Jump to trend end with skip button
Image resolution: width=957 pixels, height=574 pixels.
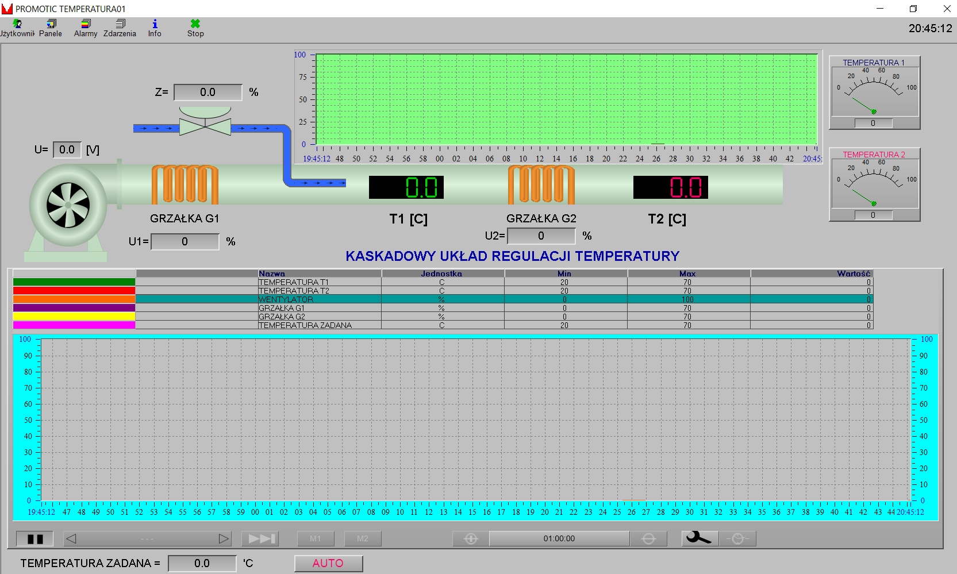pyautogui.click(x=260, y=539)
